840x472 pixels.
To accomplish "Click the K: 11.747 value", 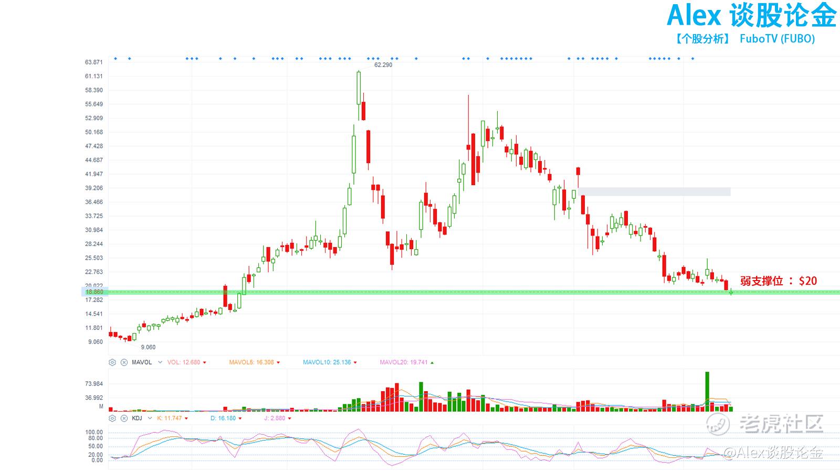I will tap(169, 419).
